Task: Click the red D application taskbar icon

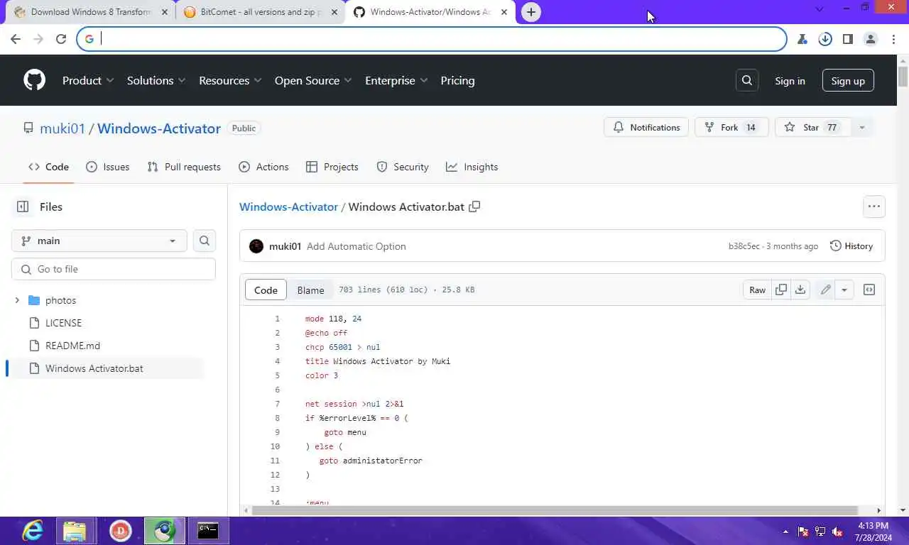Action: point(121,531)
